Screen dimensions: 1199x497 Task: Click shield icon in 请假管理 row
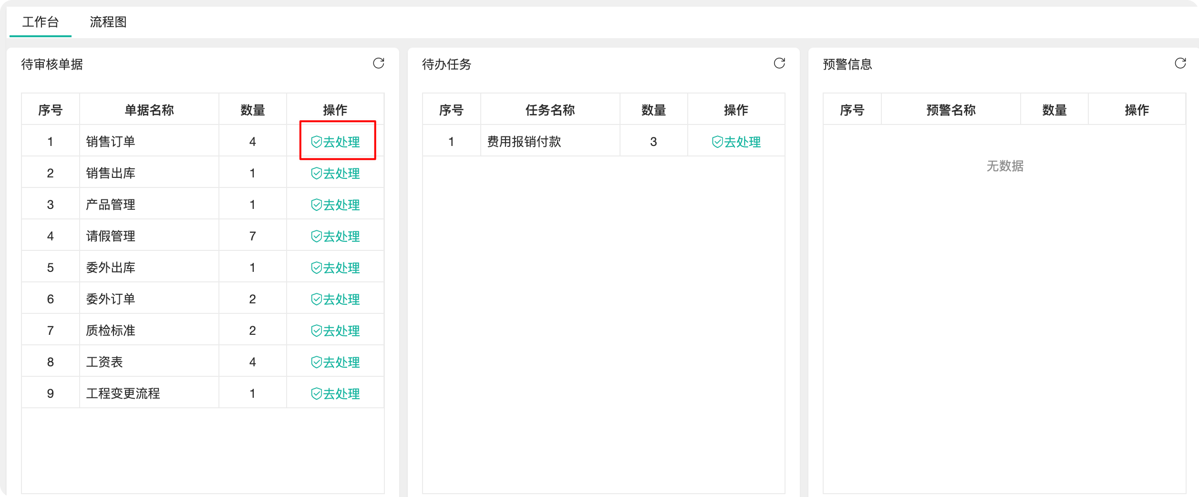316,236
